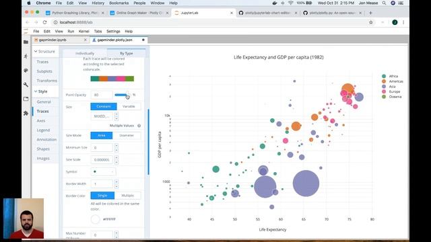Open Chrome's three-dot menu
431x242 pixels.
pos(403,22)
